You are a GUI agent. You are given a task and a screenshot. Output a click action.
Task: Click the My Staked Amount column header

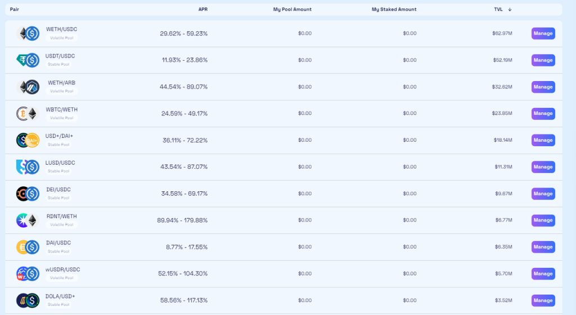[x=394, y=10]
